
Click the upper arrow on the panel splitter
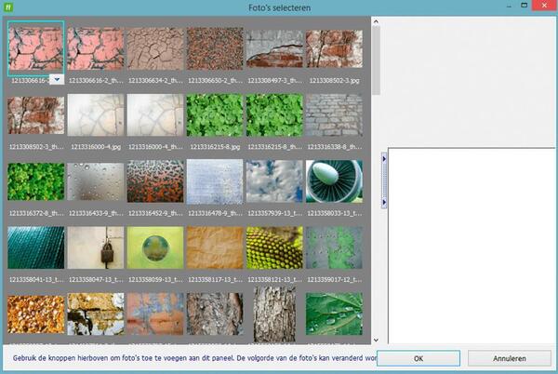[385, 159]
